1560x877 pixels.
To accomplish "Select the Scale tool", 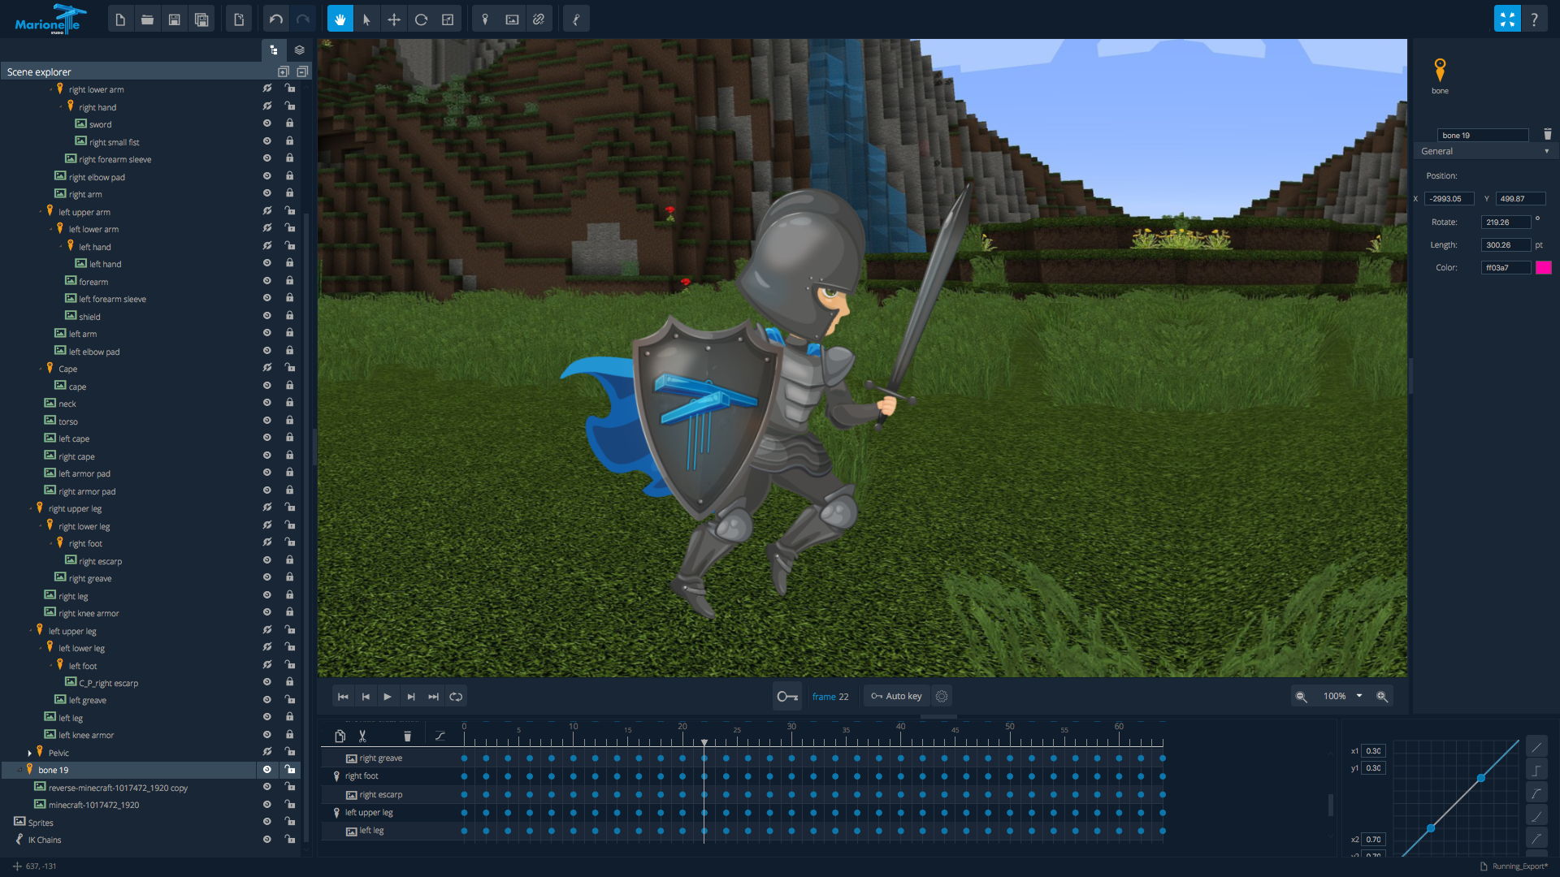I will click(x=448, y=19).
